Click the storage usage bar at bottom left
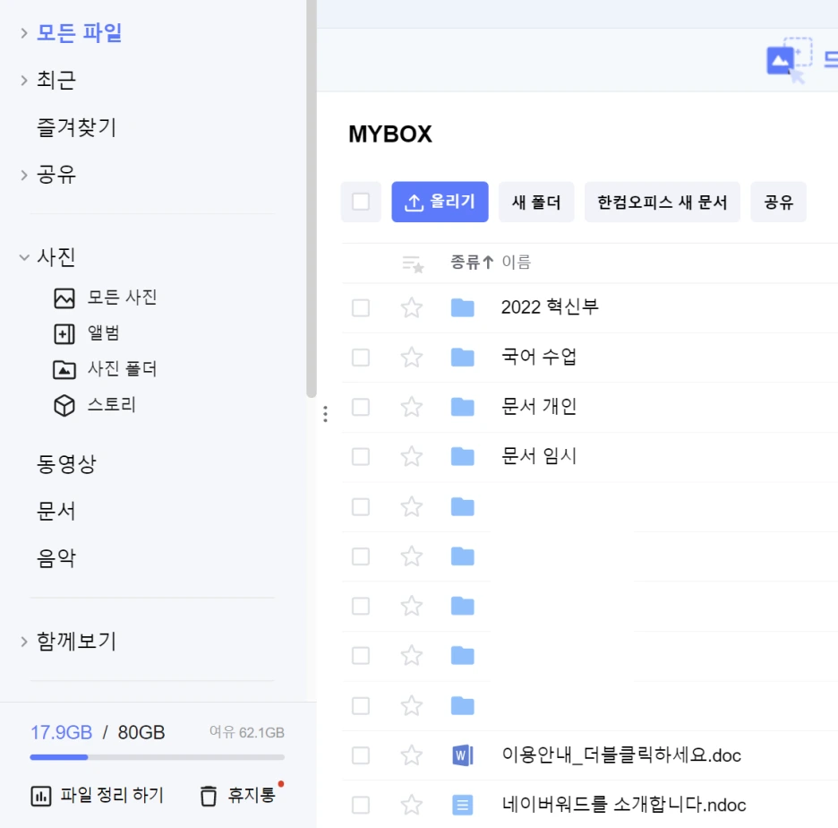The image size is (838, 828). [x=158, y=757]
